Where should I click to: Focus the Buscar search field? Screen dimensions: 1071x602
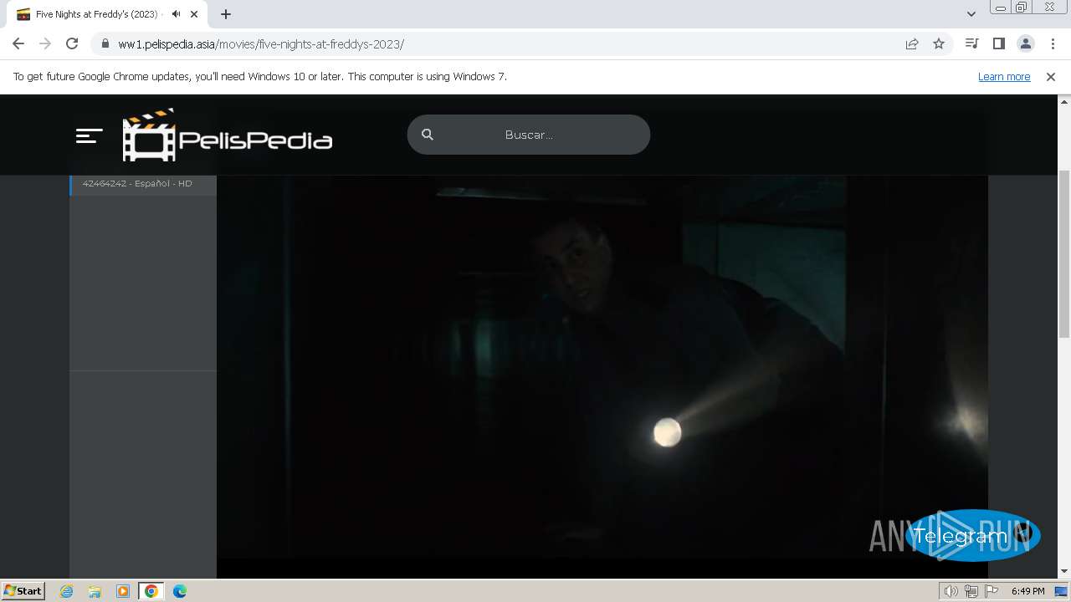529,135
